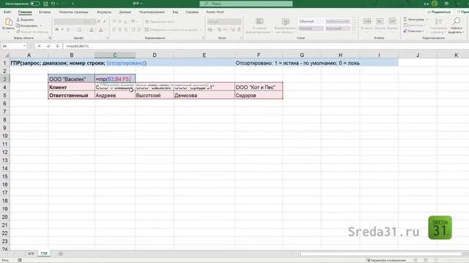469x263 pixels.
Task: Click the Поиск search box
Action: pyautogui.click(x=246, y=4)
